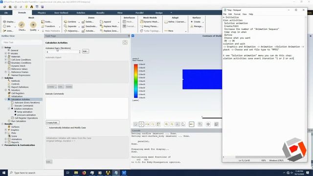Click the lightbulb icon in quick access toolbar
This screenshot has height=176, width=313.
(x=26, y=7)
